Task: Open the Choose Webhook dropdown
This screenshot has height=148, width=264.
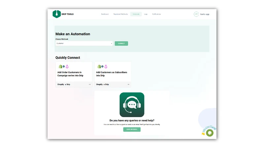Action: 84,43
